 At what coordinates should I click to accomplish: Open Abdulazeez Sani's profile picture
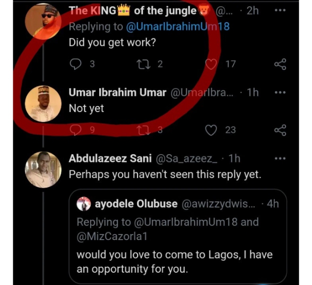pyautogui.click(x=42, y=170)
